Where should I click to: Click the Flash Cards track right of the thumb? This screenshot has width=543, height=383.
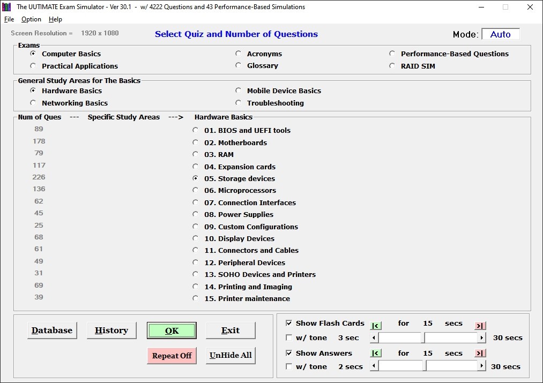pyautogui.click(x=451, y=337)
